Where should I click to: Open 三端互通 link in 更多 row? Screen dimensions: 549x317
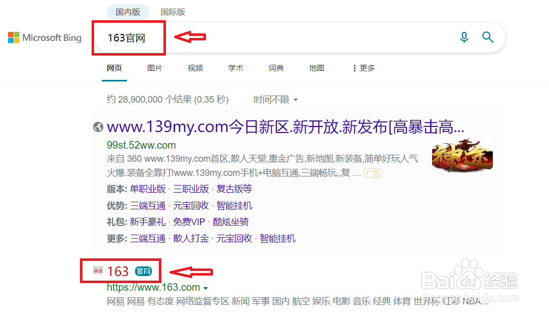pyautogui.click(x=148, y=238)
